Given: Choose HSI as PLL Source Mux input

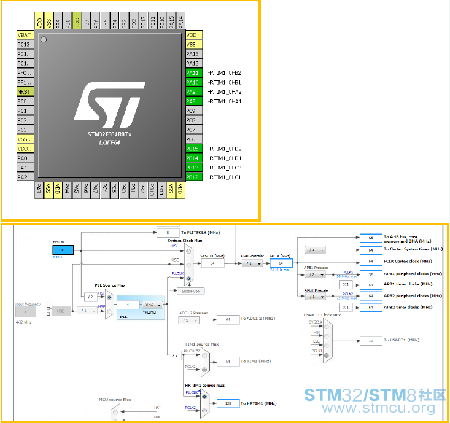Looking at the screenshot, I should click(x=109, y=298).
